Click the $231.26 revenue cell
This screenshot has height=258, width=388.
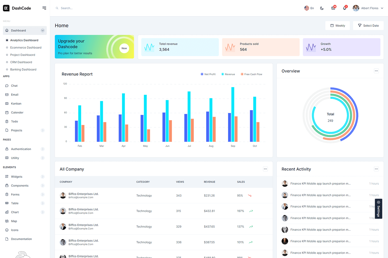pos(209,196)
